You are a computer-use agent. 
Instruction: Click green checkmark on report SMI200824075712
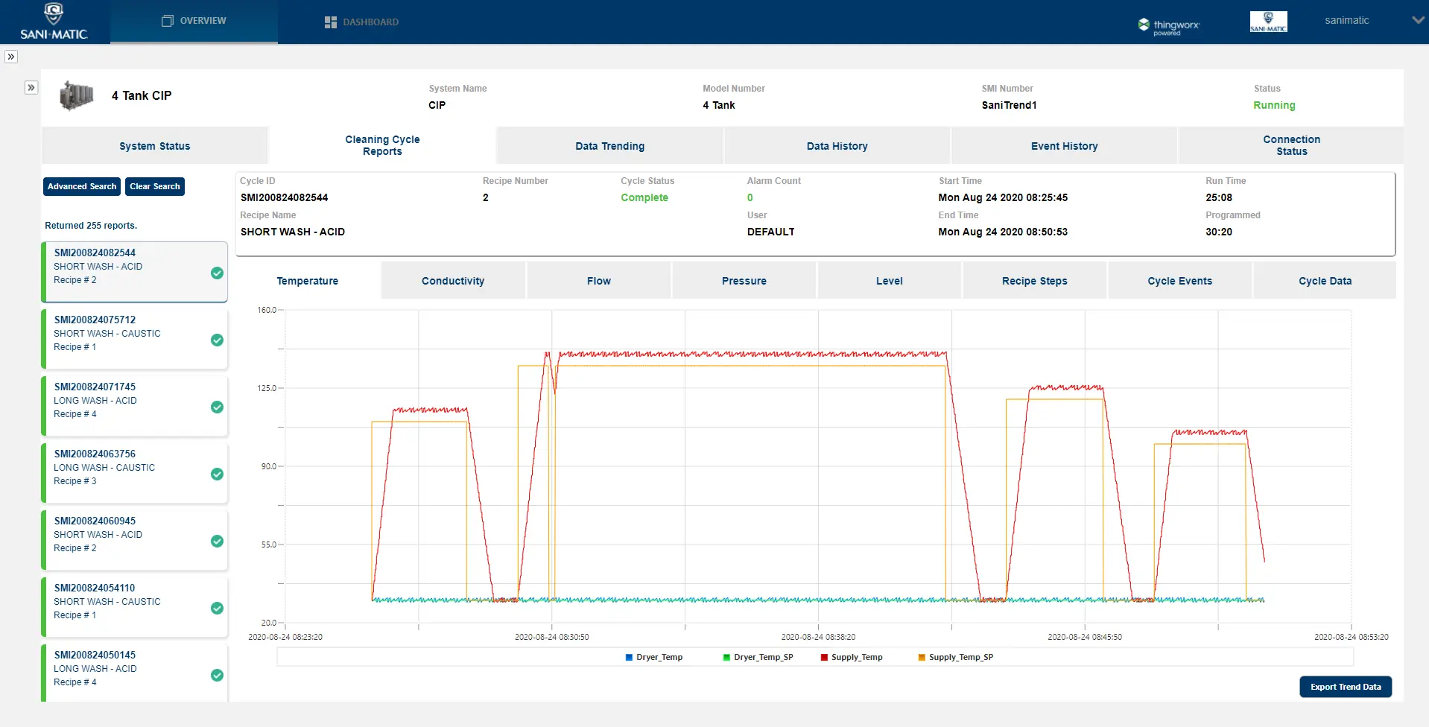(217, 340)
